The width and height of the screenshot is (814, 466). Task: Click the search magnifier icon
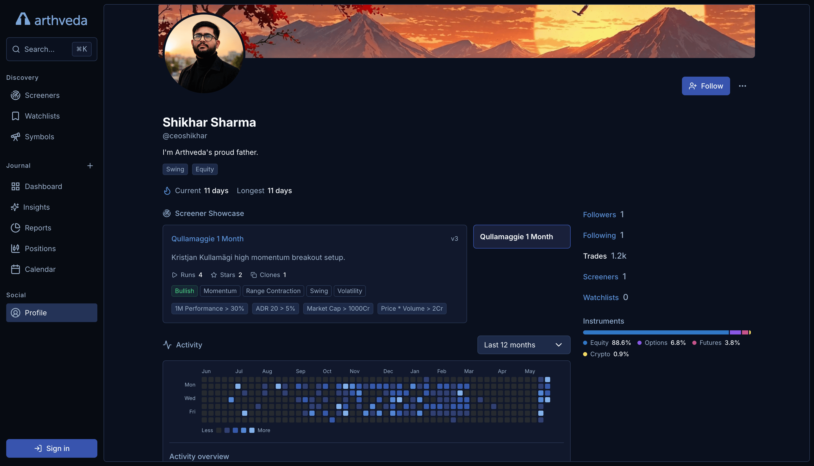[16, 49]
